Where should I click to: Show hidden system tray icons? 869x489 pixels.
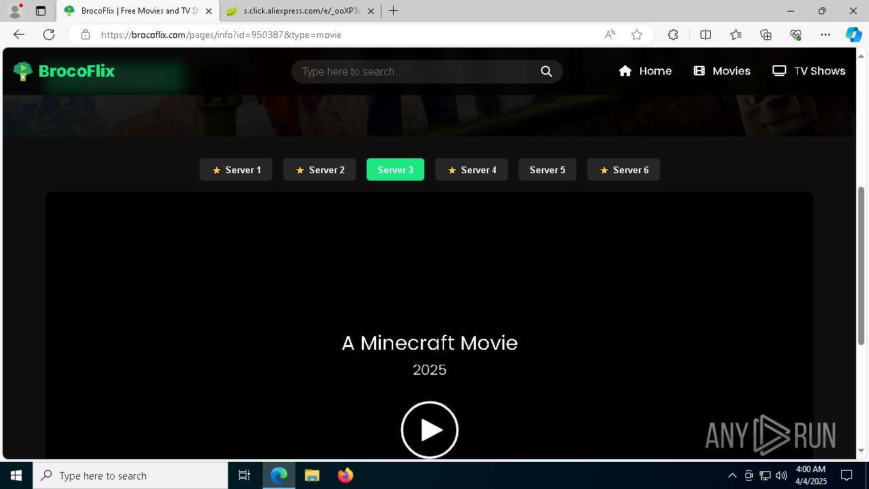click(732, 475)
